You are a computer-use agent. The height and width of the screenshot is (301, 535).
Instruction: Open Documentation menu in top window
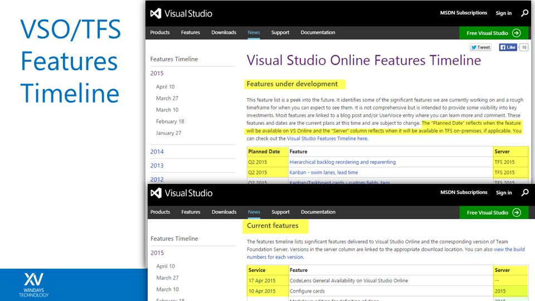[318, 32]
